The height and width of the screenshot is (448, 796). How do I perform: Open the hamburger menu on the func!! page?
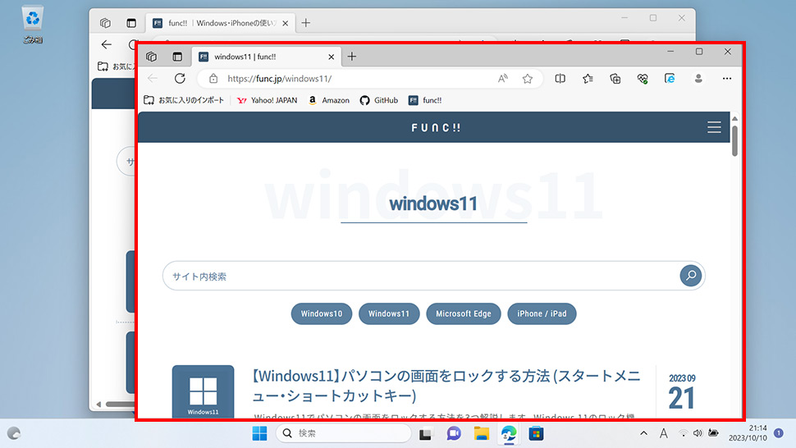[x=714, y=127]
